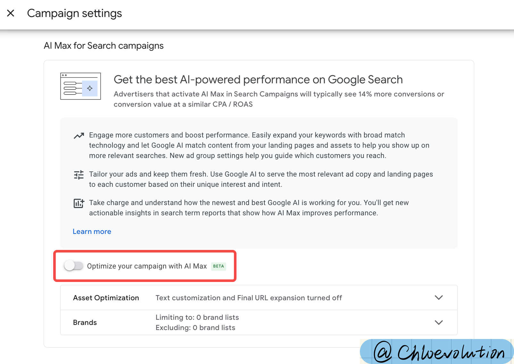This screenshot has width=514, height=364.
Task: Click Excluding 0 brand lists text
Action: (x=195, y=328)
